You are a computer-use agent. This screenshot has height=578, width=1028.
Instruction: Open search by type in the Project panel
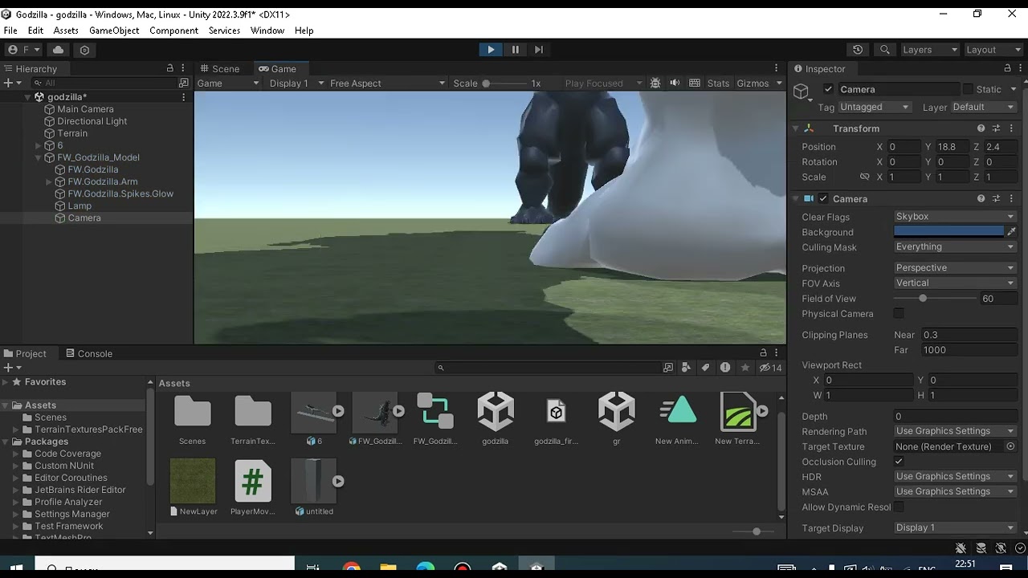pyautogui.click(x=685, y=368)
